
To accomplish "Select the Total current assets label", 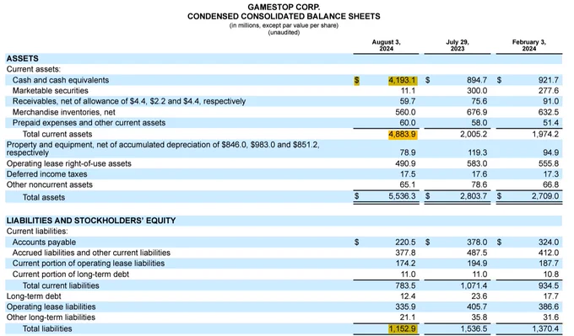I will tap(57, 134).
